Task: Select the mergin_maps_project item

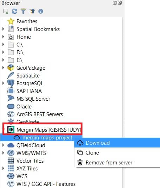Action: (47, 138)
